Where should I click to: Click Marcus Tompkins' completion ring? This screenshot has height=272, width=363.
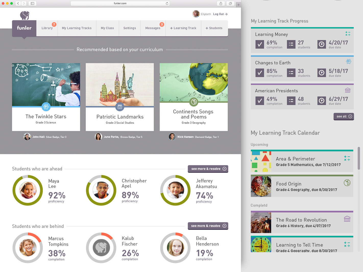[x=28, y=248]
